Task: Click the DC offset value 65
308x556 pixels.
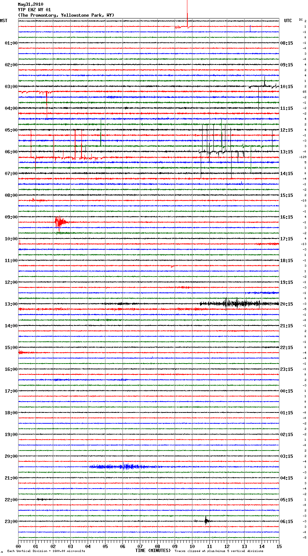Action: click(x=305, y=92)
